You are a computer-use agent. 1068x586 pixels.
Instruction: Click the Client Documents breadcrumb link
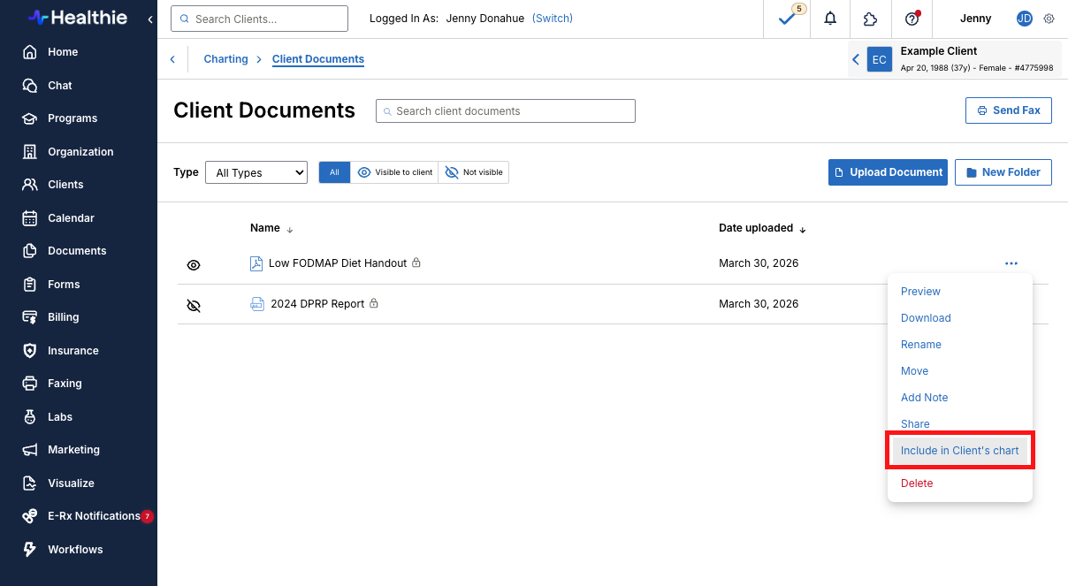(x=318, y=59)
